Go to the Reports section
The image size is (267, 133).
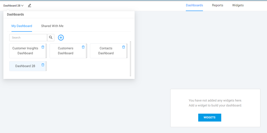coord(217,5)
